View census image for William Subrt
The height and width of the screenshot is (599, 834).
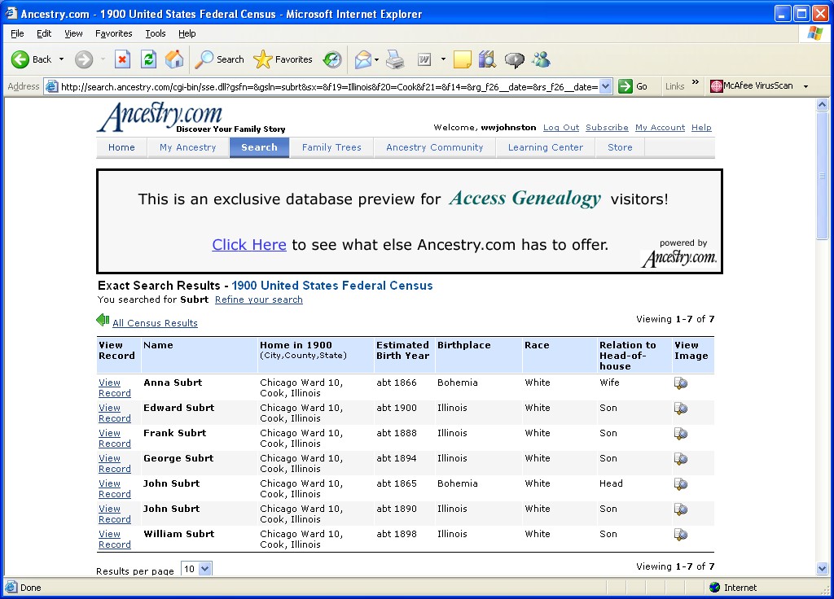(681, 535)
